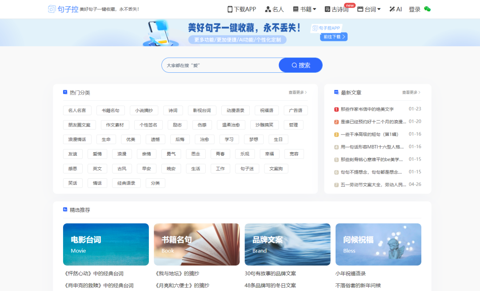Select the 沙雕搞笑 category tag
Screen dimensions: 480x291
264,125
